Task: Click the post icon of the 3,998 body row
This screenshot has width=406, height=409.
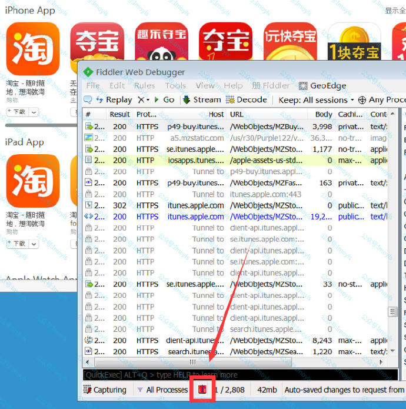Action: (89, 127)
